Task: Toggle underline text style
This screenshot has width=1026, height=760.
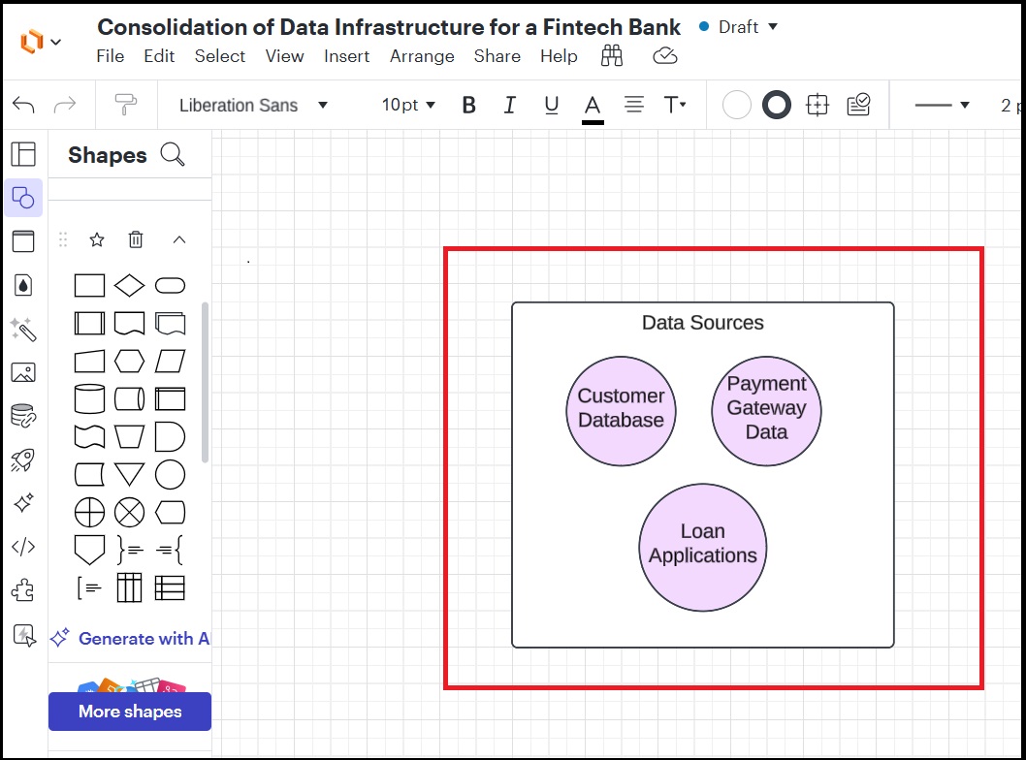Action: [x=552, y=105]
